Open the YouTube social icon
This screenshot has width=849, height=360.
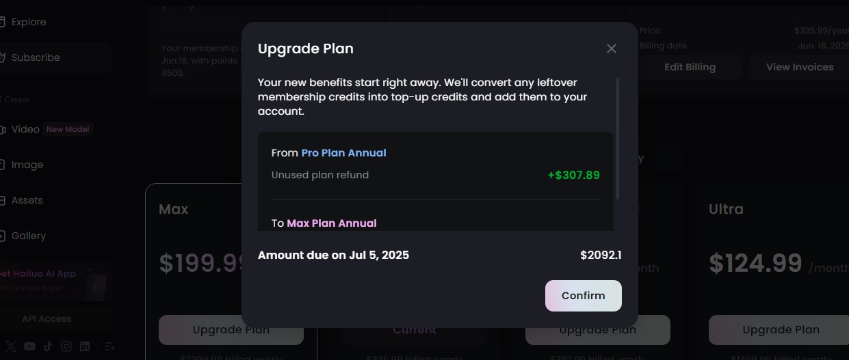(x=29, y=346)
